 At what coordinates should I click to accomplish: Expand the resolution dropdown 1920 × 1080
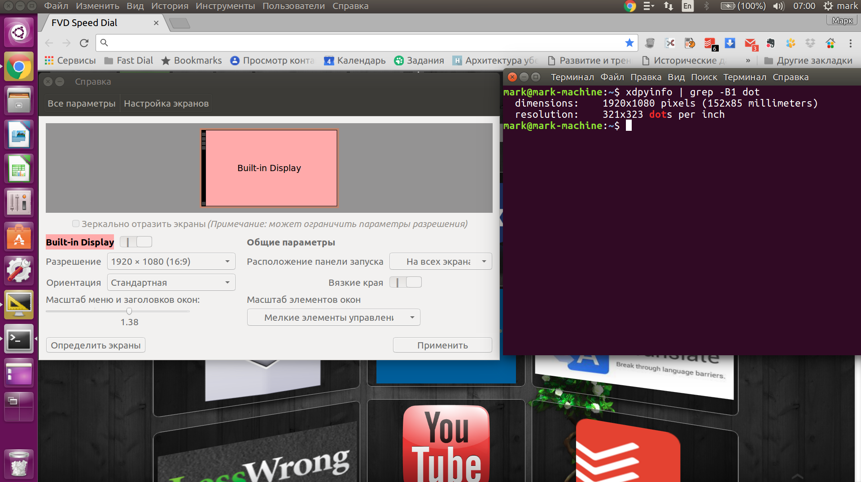point(171,262)
